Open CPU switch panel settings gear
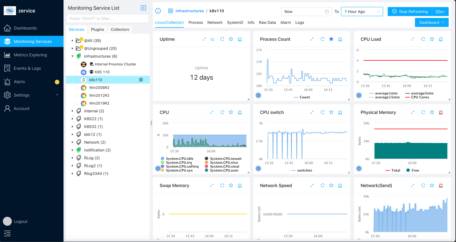The height and width of the screenshot is (242, 456). [x=258, y=169]
